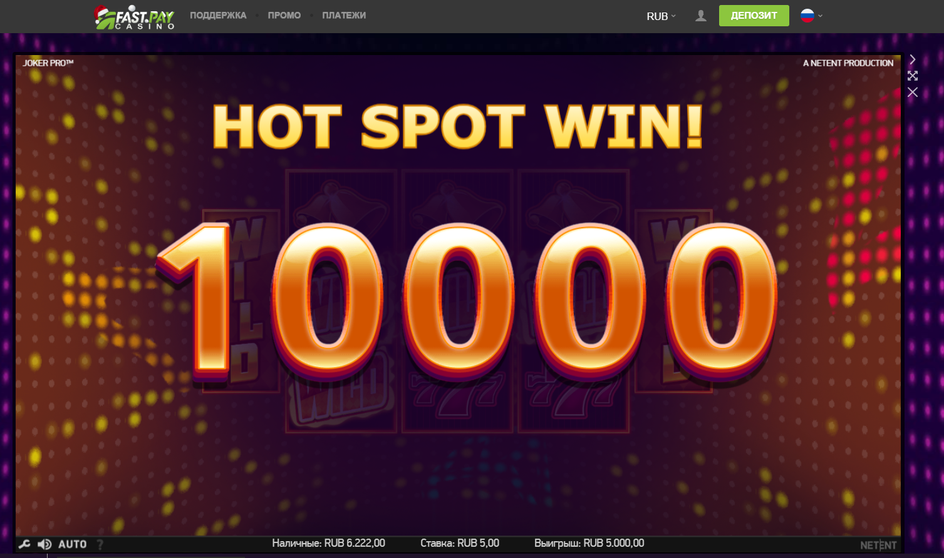Click the FastPay Casino logo

pos(134,17)
